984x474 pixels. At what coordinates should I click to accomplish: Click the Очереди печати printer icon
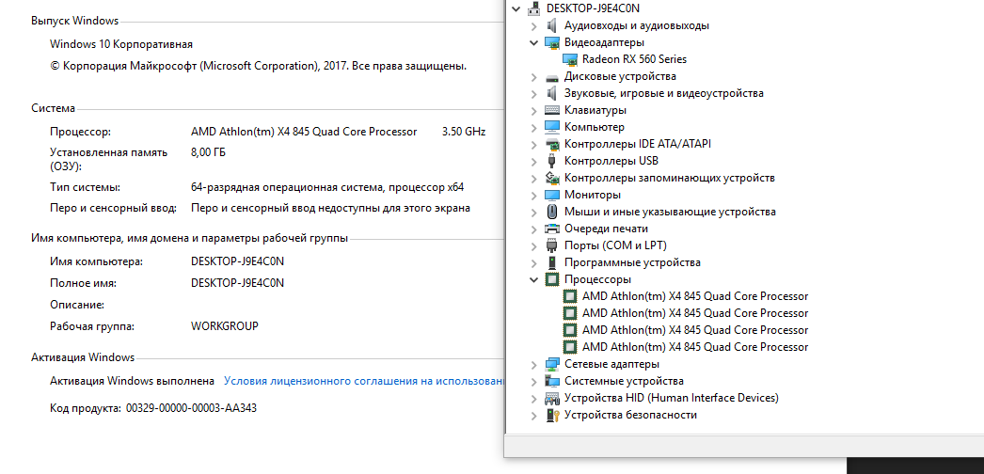[552, 229]
